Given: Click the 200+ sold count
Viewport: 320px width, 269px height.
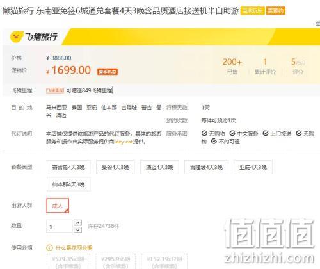Looking at the screenshot, I should point(232,62).
